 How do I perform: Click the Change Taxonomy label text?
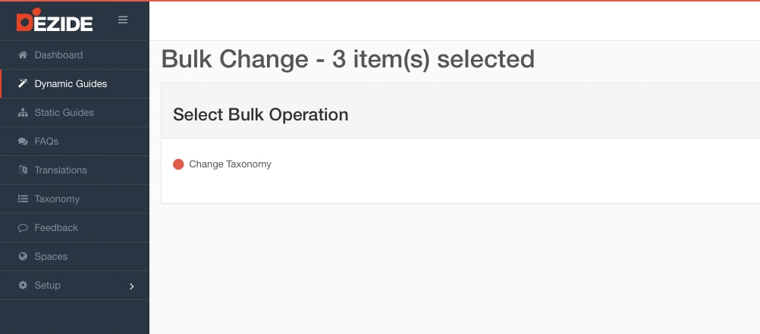click(231, 164)
